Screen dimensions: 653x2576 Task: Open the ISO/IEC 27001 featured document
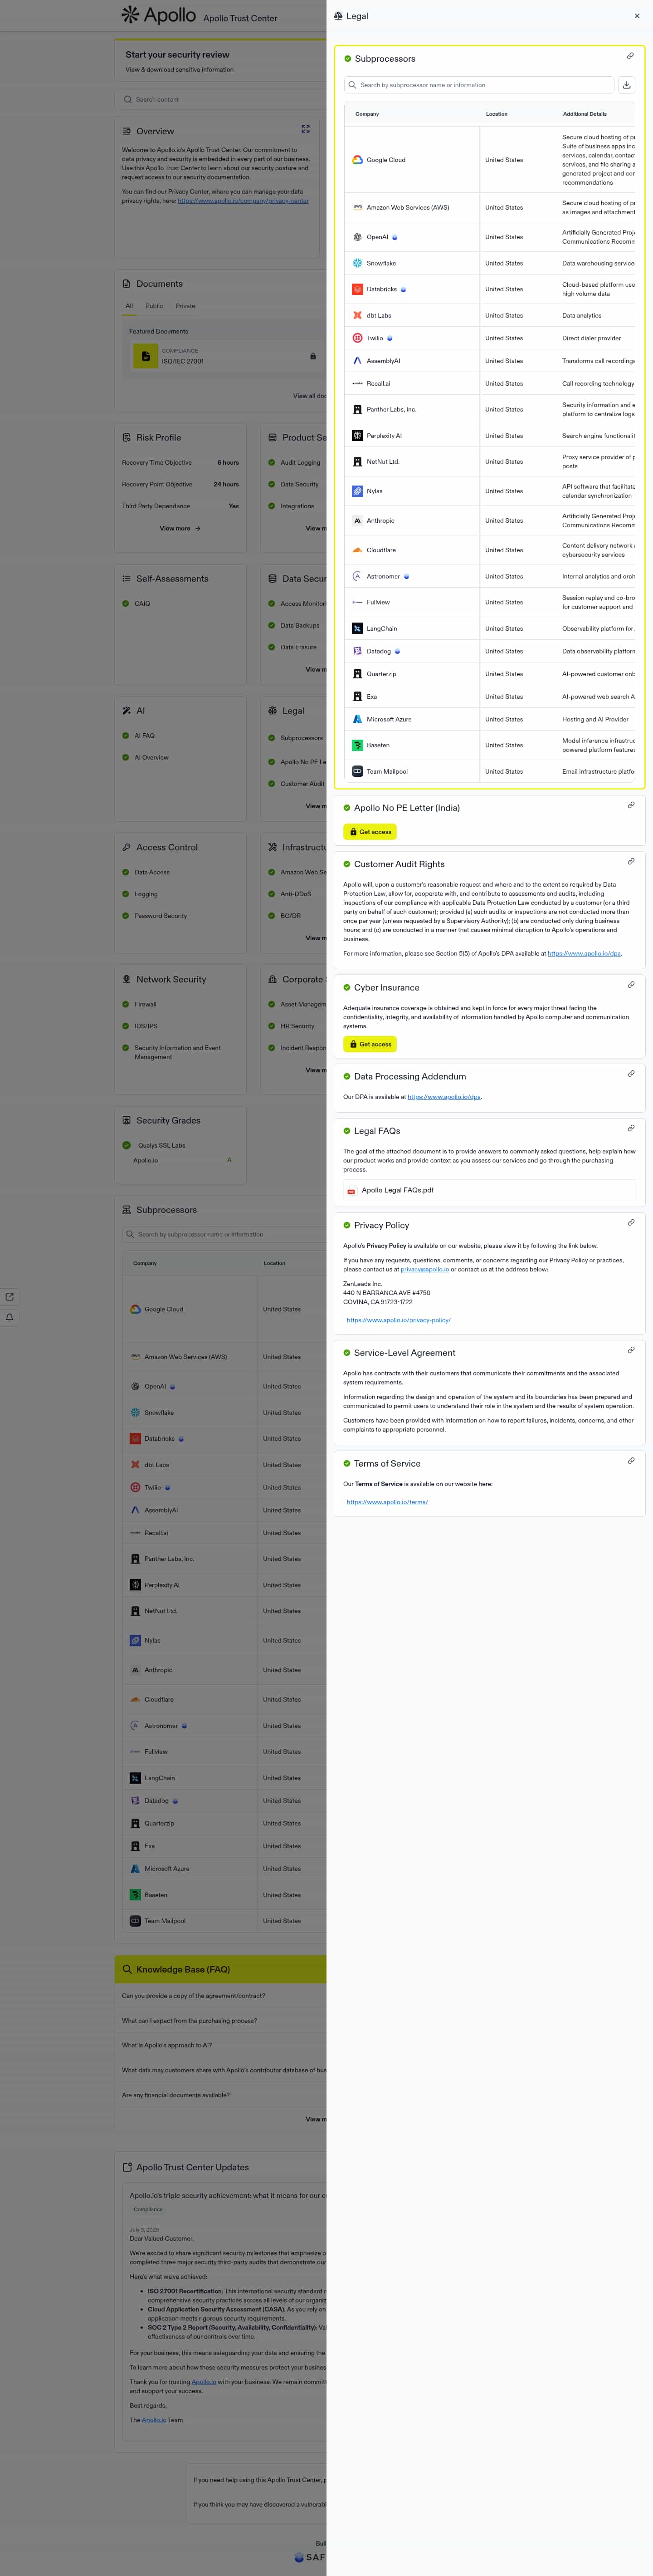pos(224,356)
